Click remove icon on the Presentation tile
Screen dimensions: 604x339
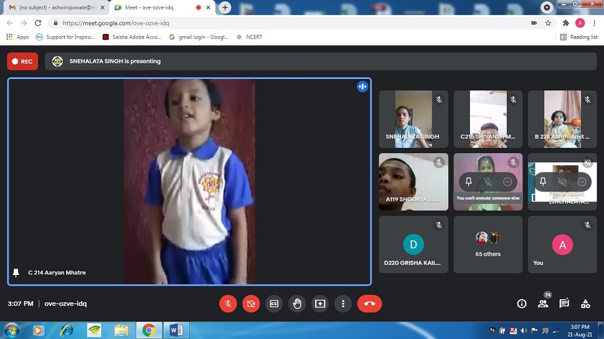click(x=582, y=182)
